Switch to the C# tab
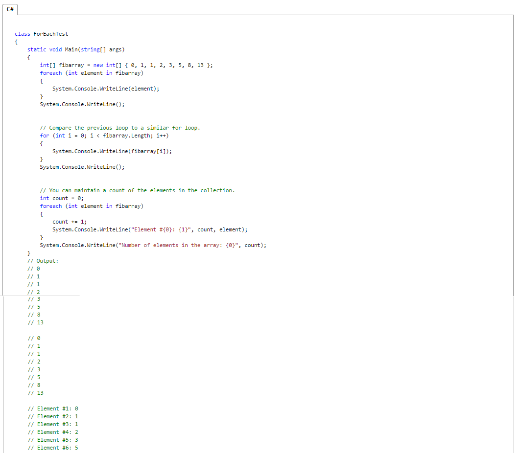The width and height of the screenshot is (520, 453). tap(10, 9)
